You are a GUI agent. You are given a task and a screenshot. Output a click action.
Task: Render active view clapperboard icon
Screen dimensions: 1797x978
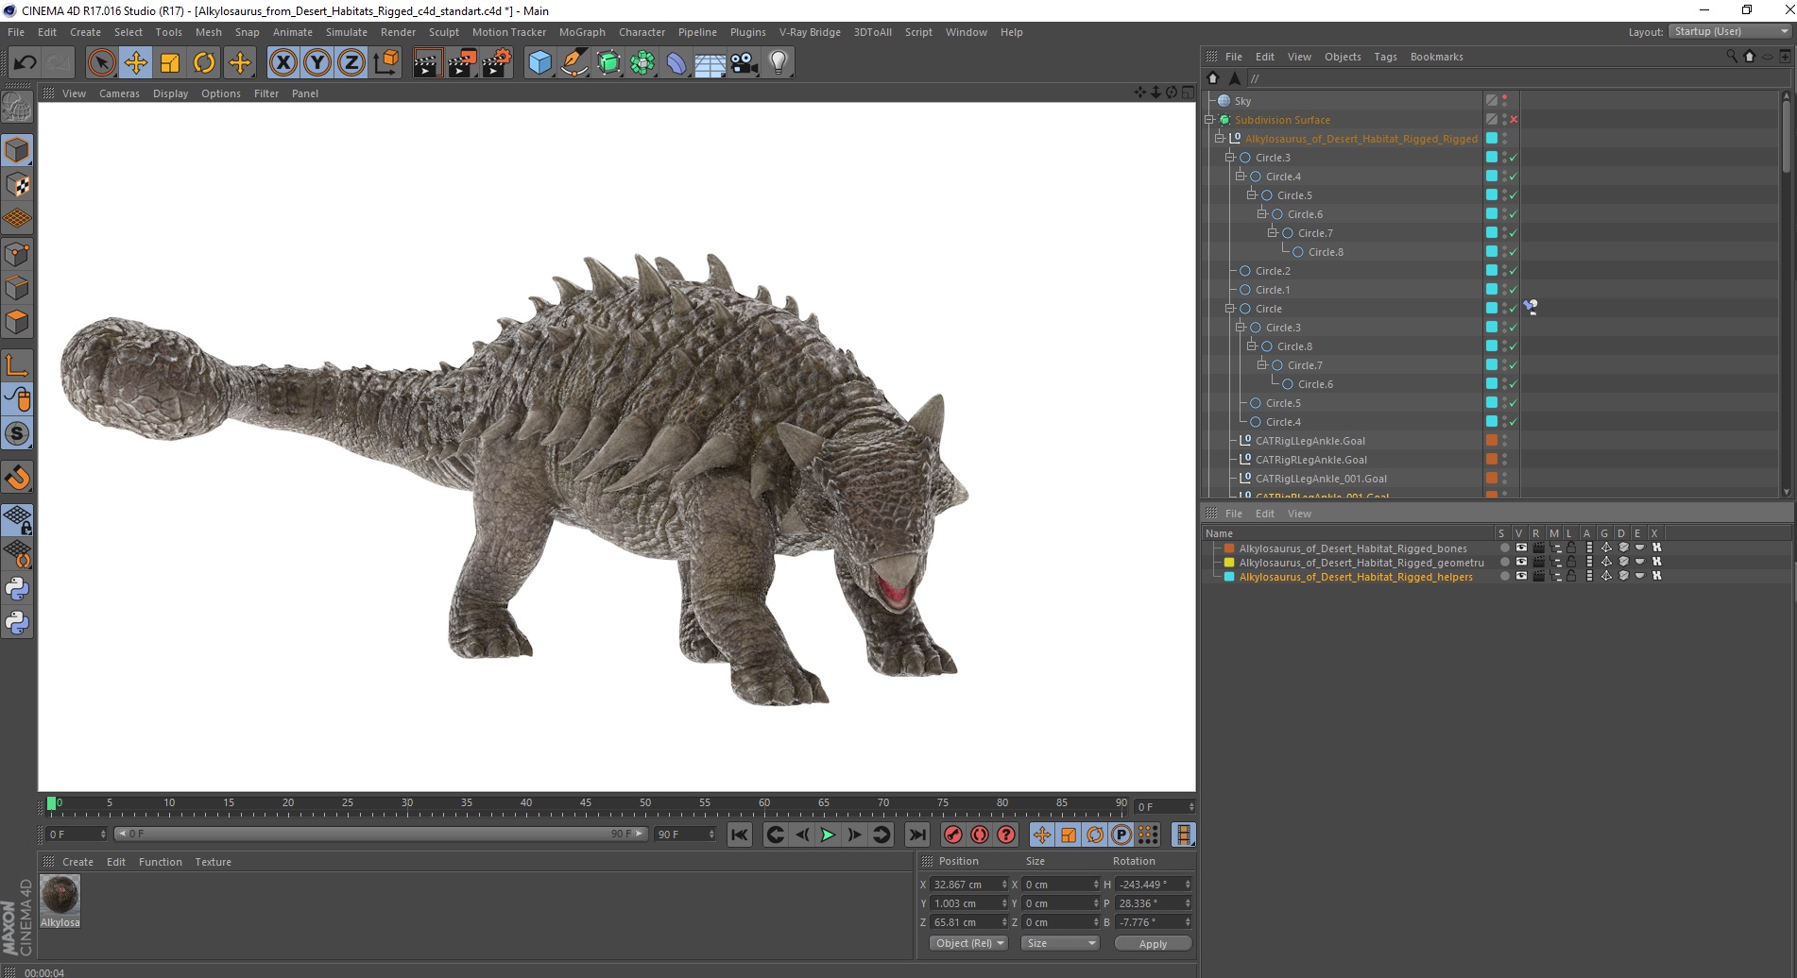point(427,63)
